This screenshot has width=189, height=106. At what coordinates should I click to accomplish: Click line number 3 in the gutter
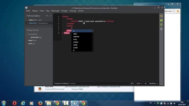(x=58, y=21)
